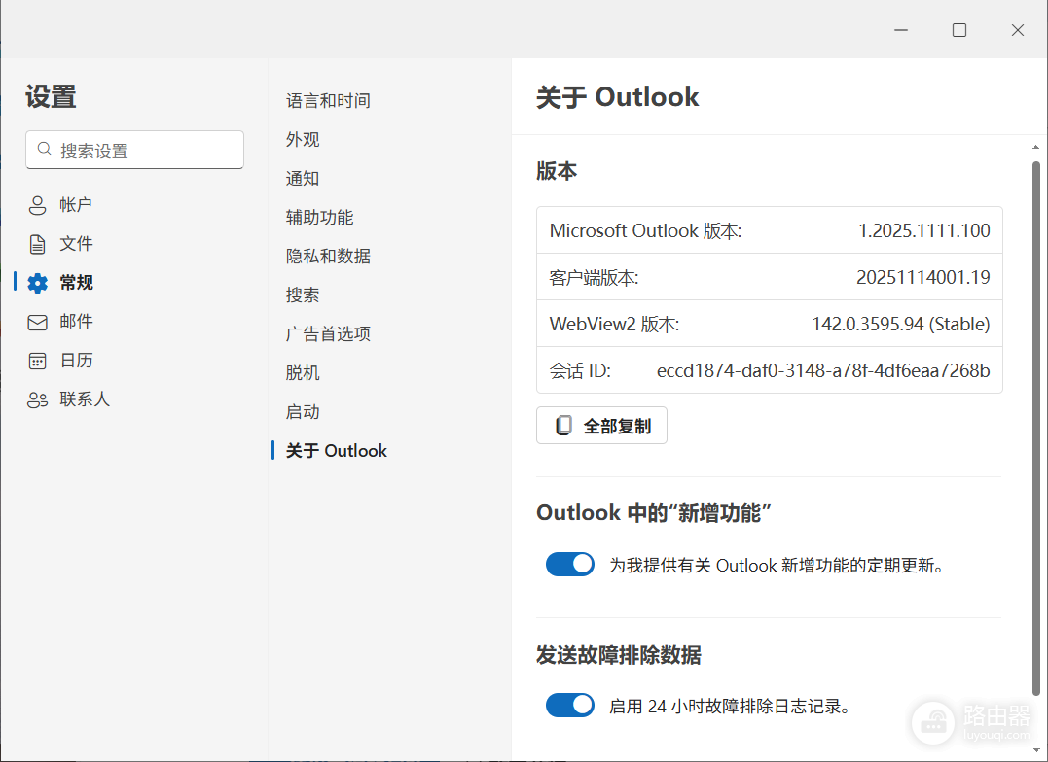Open the 帐户 settings category
1048x762 pixels.
(x=75, y=205)
